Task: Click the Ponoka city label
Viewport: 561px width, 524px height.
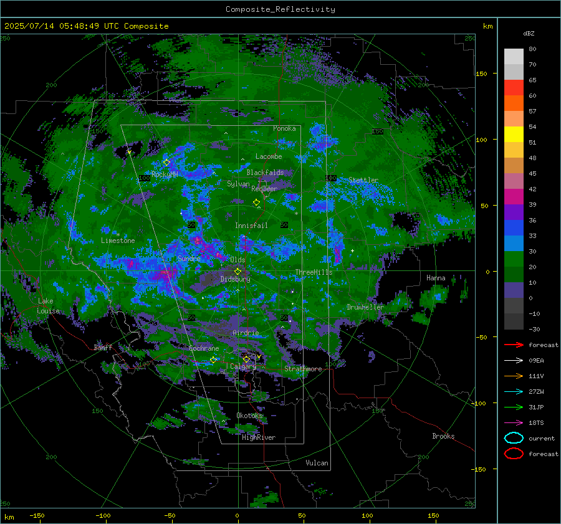Action: coord(284,128)
